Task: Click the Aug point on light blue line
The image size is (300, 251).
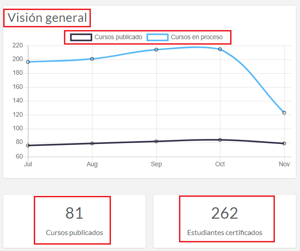Action: 92,59
